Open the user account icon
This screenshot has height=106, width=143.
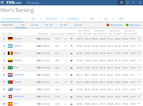coord(140,2)
